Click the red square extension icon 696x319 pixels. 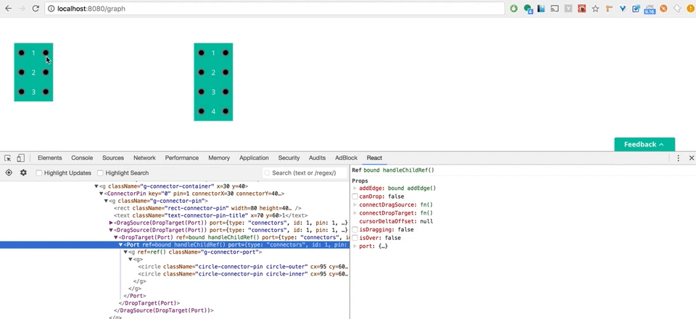coord(581,9)
